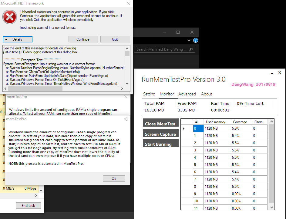Viewport: 286px width, 219px height.
Task: Click the Errors column header
Action: [x=260, y=122]
